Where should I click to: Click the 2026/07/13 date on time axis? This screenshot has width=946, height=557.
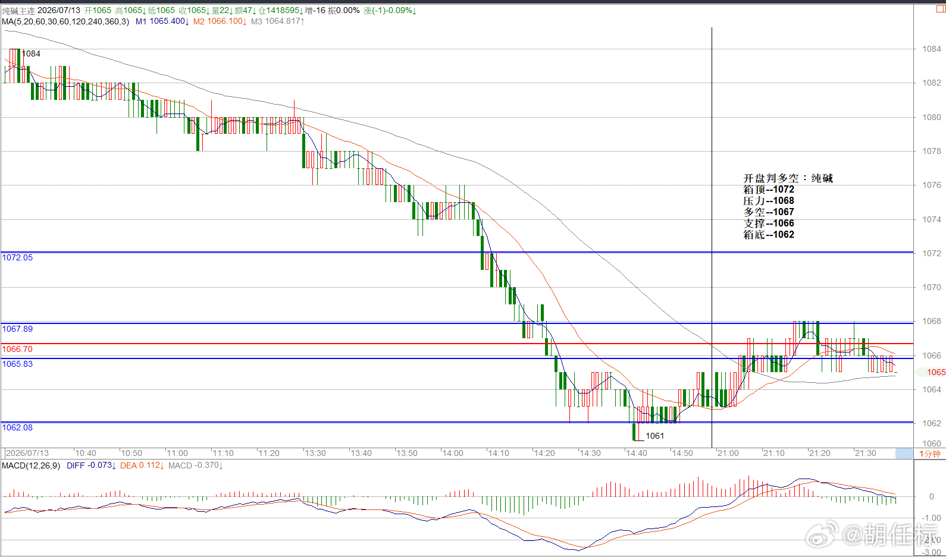[x=27, y=453]
